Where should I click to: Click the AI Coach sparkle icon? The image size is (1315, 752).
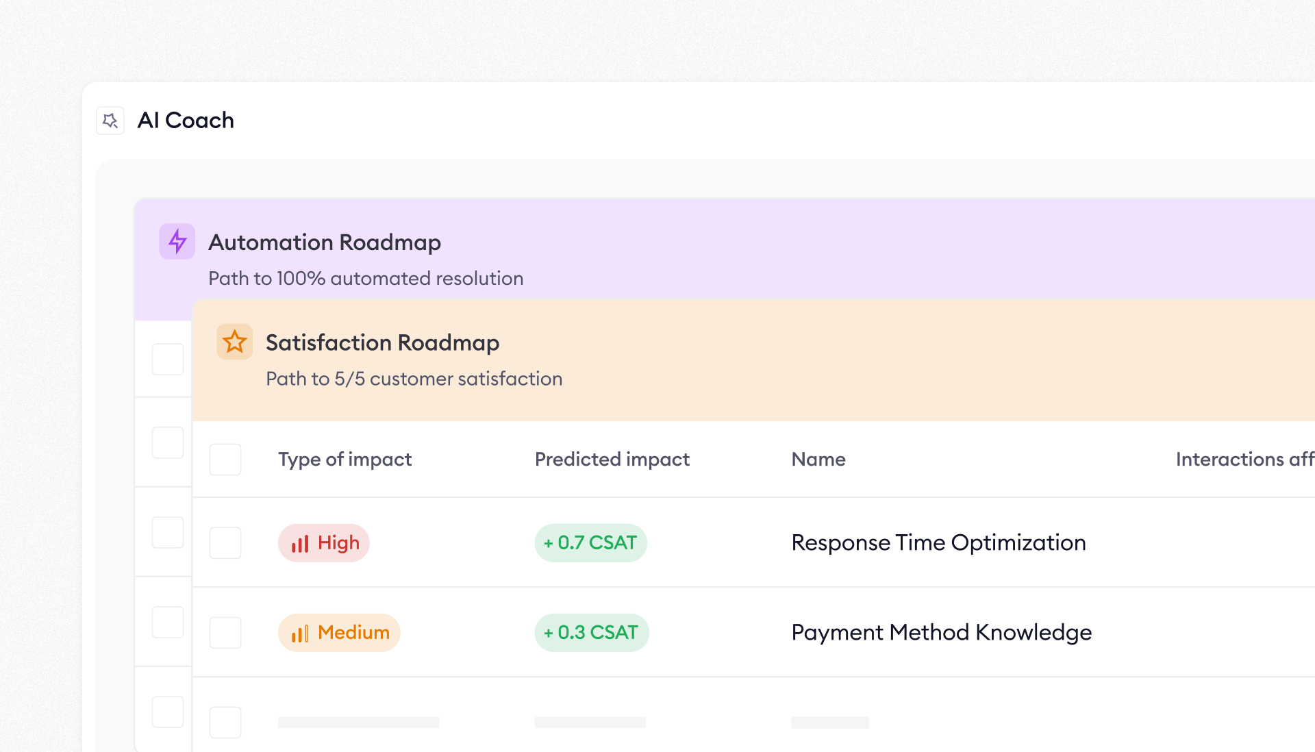[x=110, y=121]
